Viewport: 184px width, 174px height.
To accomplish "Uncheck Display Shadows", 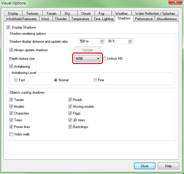I will [x=8, y=27].
